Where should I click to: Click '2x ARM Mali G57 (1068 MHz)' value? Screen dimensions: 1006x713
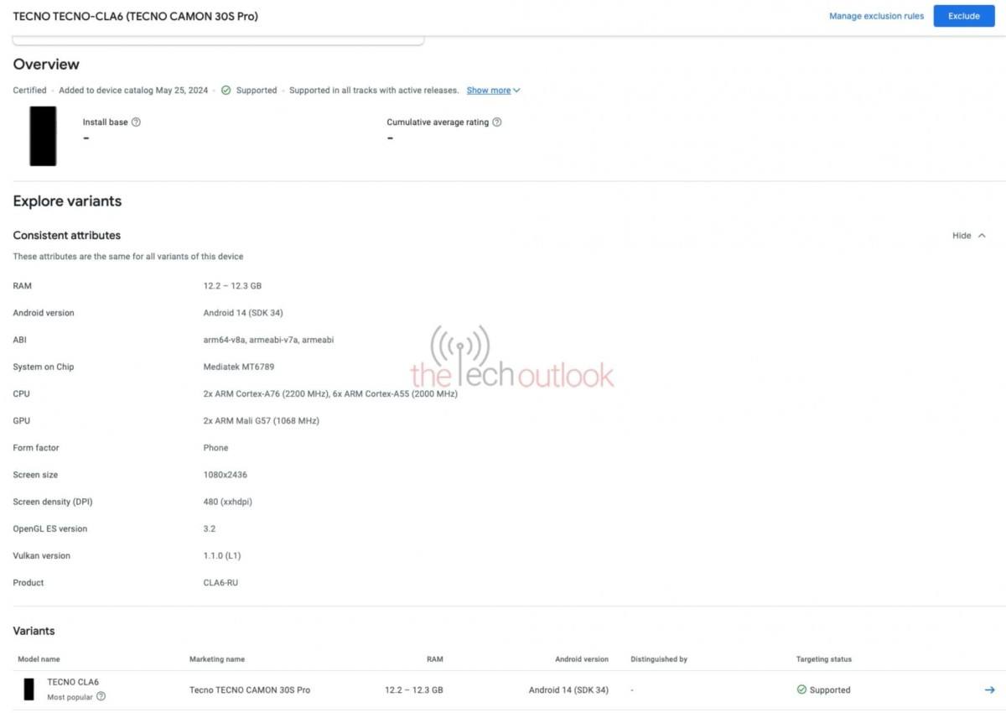261,420
